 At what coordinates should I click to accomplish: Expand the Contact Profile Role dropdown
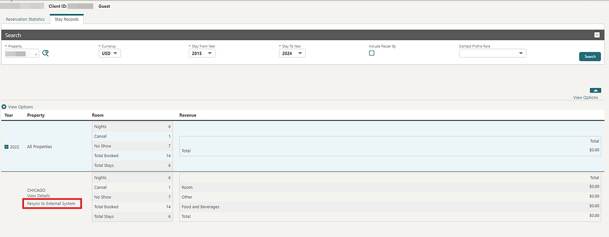click(521, 54)
